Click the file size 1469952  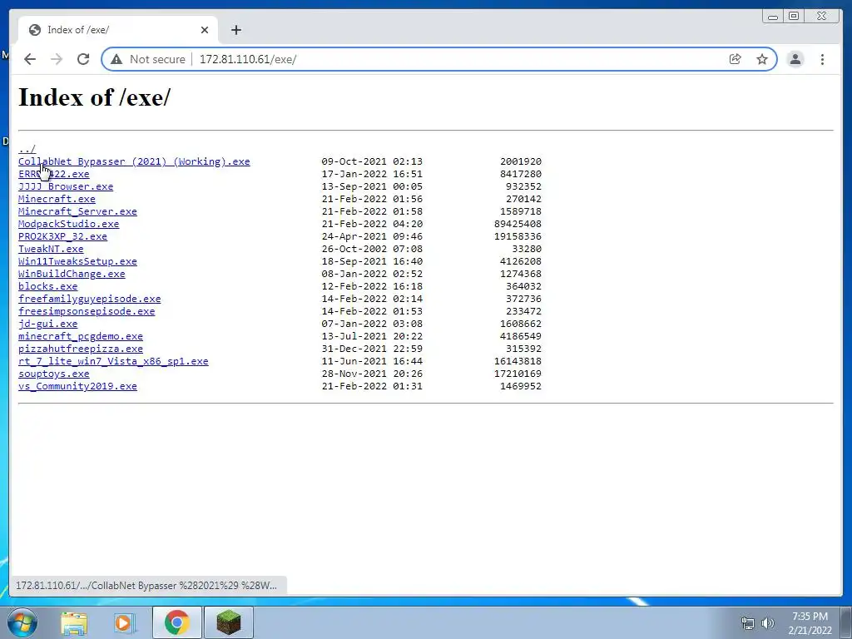tap(521, 386)
